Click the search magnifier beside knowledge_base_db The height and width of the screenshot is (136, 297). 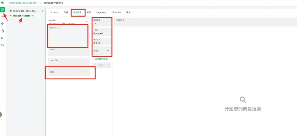point(42,11)
